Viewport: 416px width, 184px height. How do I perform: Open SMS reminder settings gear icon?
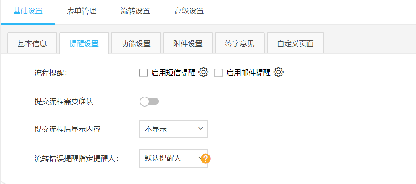pyautogui.click(x=203, y=73)
